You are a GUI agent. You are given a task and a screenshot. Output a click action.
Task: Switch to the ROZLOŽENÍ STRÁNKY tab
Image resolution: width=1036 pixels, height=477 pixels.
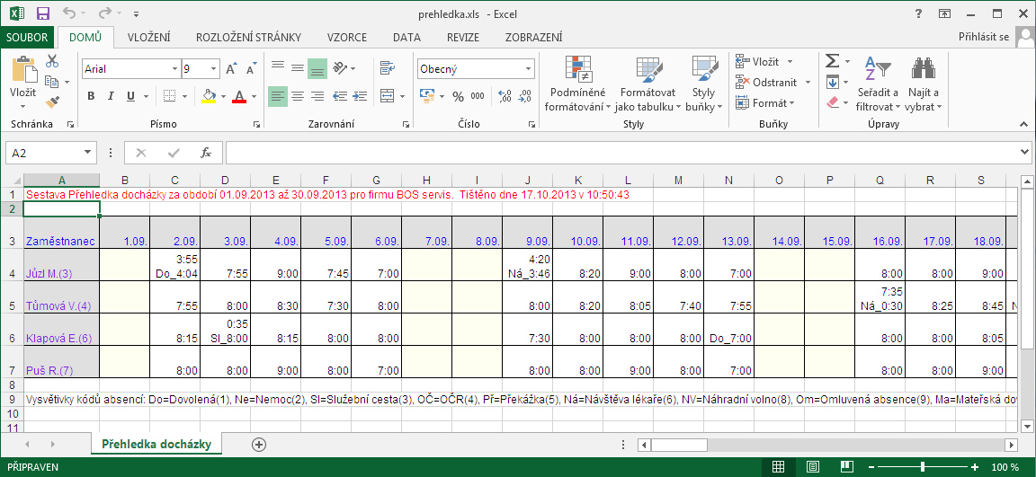pyautogui.click(x=248, y=38)
